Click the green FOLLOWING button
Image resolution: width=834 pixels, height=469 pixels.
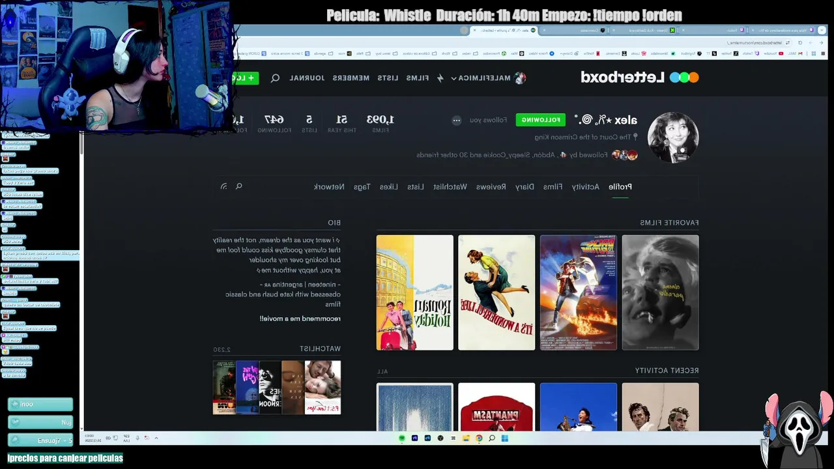541,120
